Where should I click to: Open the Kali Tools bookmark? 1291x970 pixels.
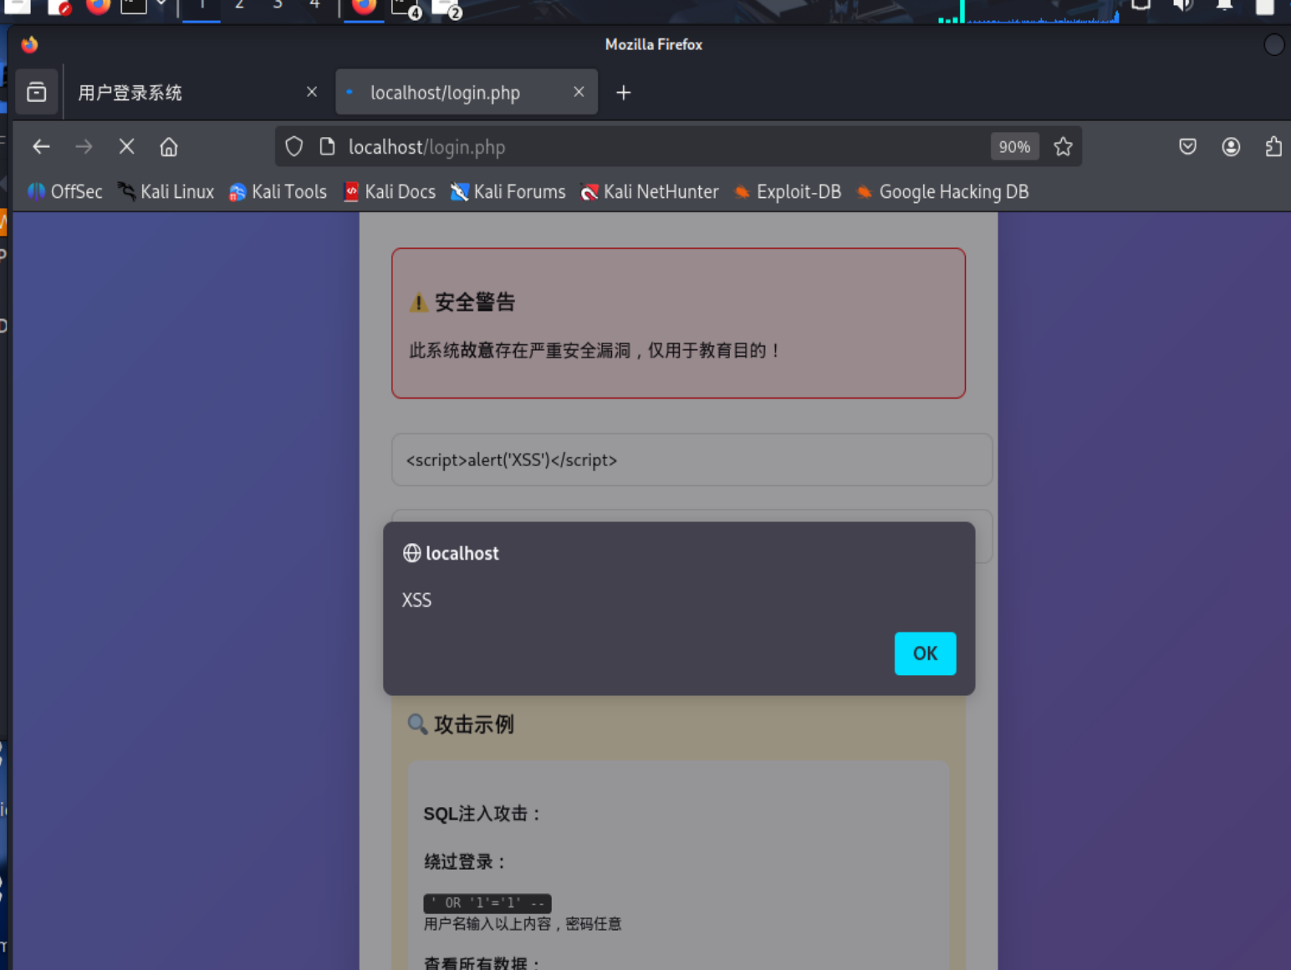[x=278, y=192]
